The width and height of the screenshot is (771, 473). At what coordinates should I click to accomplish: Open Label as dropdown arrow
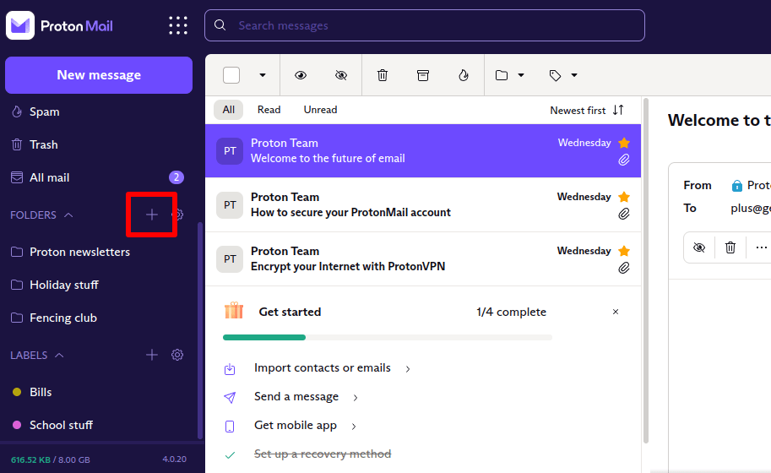tap(574, 75)
